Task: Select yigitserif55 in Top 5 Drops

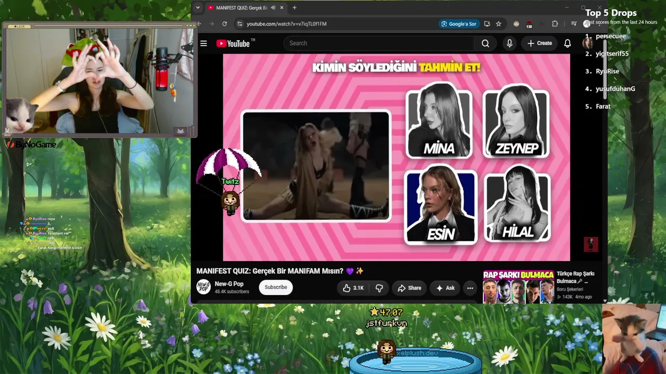Action: click(x=612, y=54)
